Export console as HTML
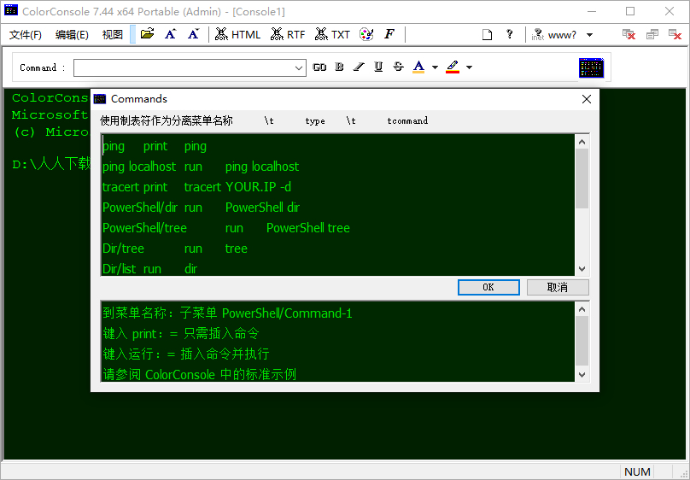The image size is (690, 480). pyautogui.click(x=237, y=34)
